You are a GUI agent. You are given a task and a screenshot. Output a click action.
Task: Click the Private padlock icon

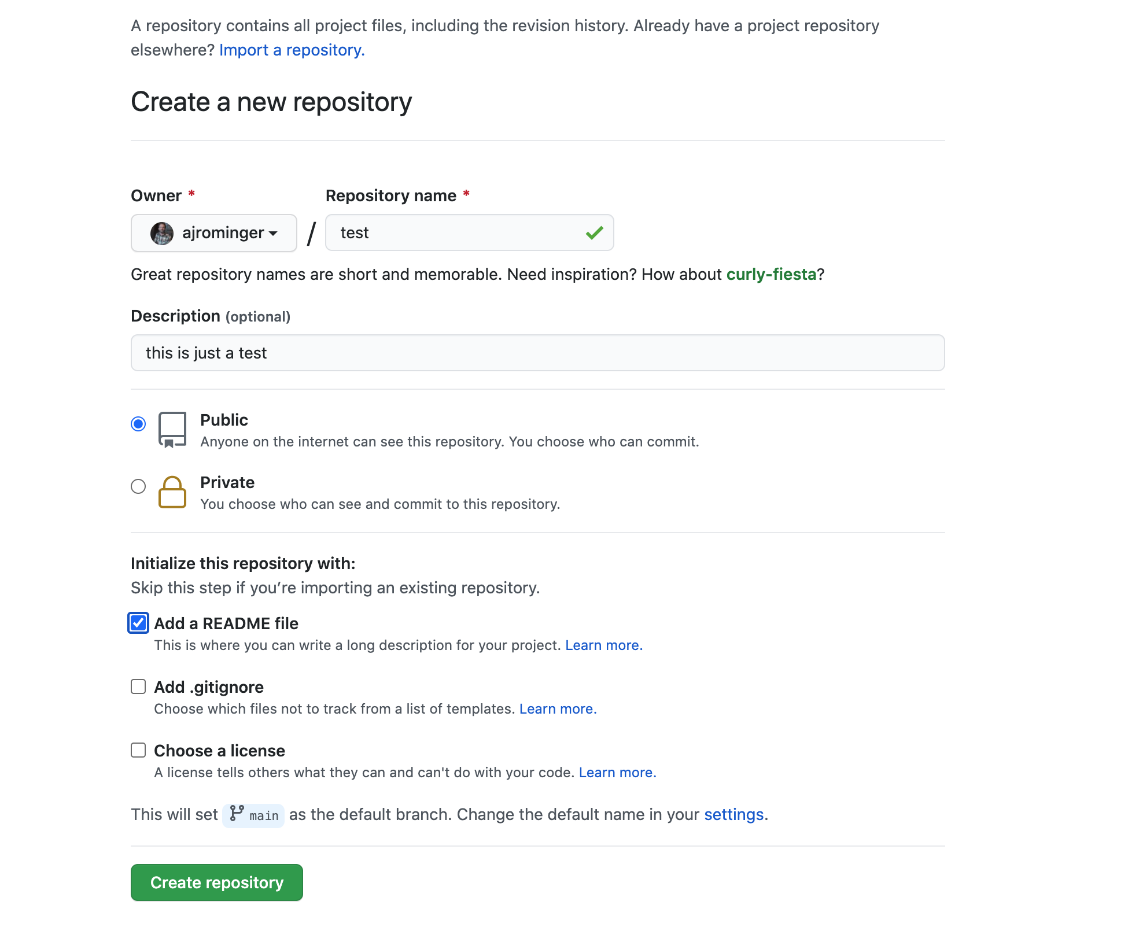click(x=172, y=492)
